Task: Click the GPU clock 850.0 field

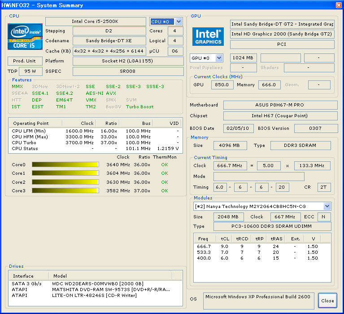Action: 222,85
